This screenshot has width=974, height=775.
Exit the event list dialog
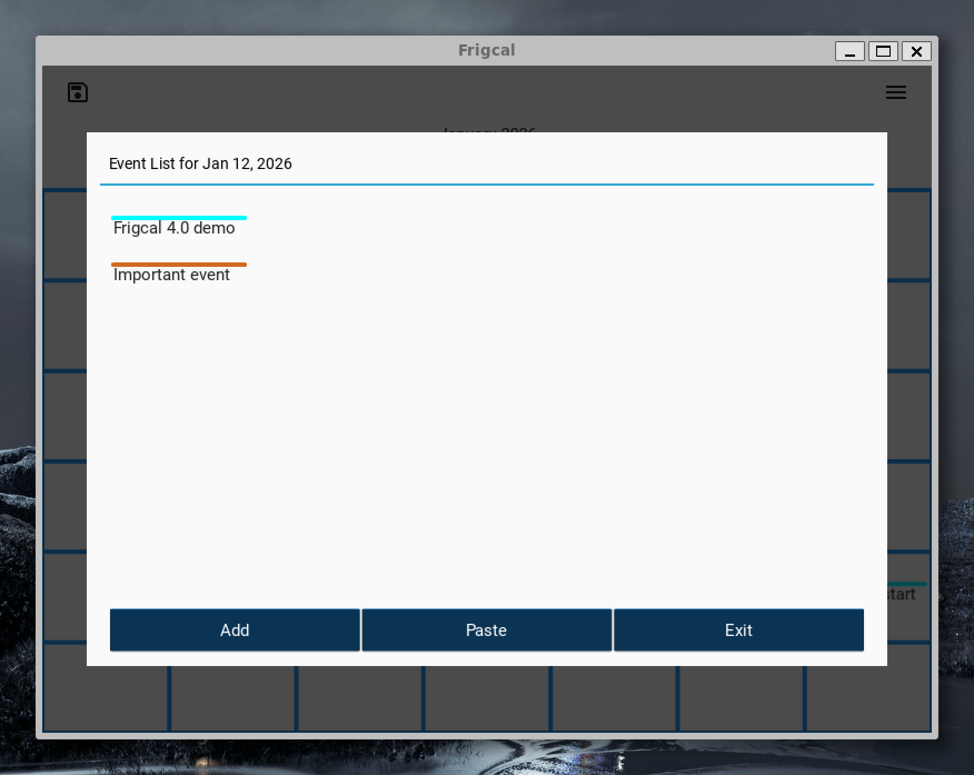coord(738,630)
